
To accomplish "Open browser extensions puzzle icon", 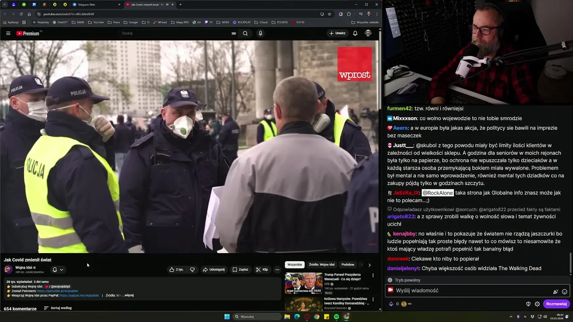I will (349, 14).
